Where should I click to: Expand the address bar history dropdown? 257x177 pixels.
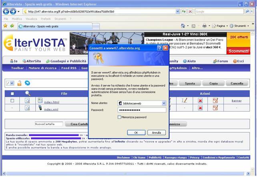pos(177,12)
